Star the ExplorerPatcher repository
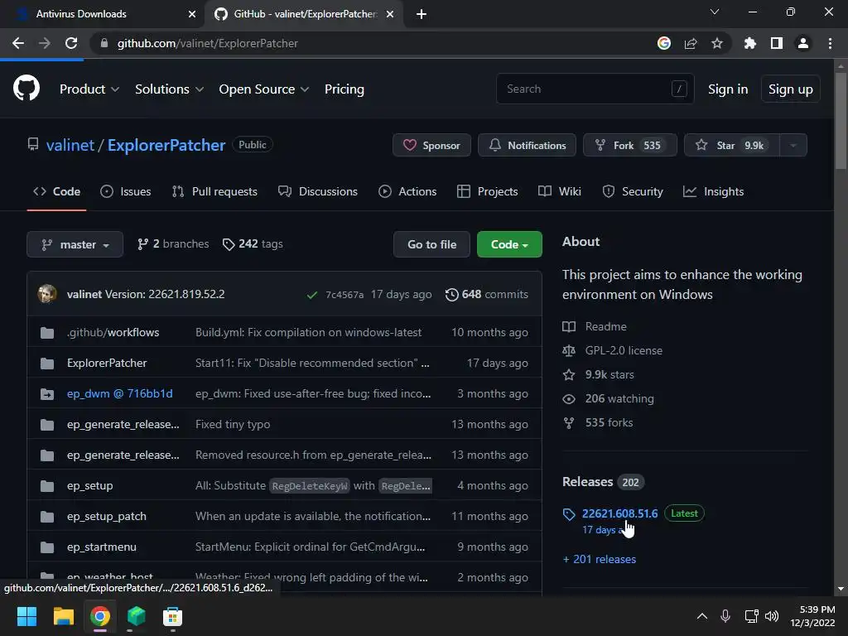848x636 pixels. [x=732, y=145]
